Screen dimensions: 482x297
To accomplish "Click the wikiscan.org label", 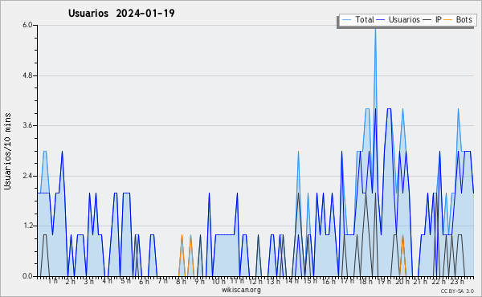I will [x=241, y=290].
